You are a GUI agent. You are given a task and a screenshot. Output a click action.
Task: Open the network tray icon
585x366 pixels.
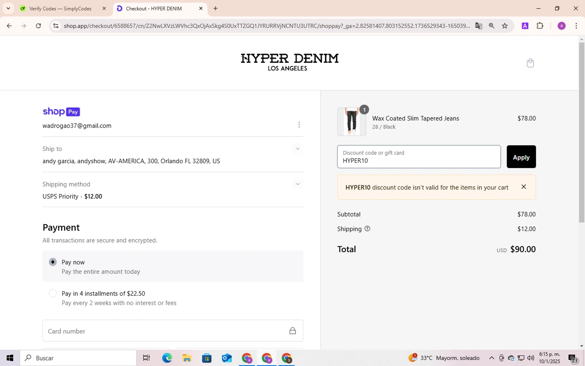(521, 358)
